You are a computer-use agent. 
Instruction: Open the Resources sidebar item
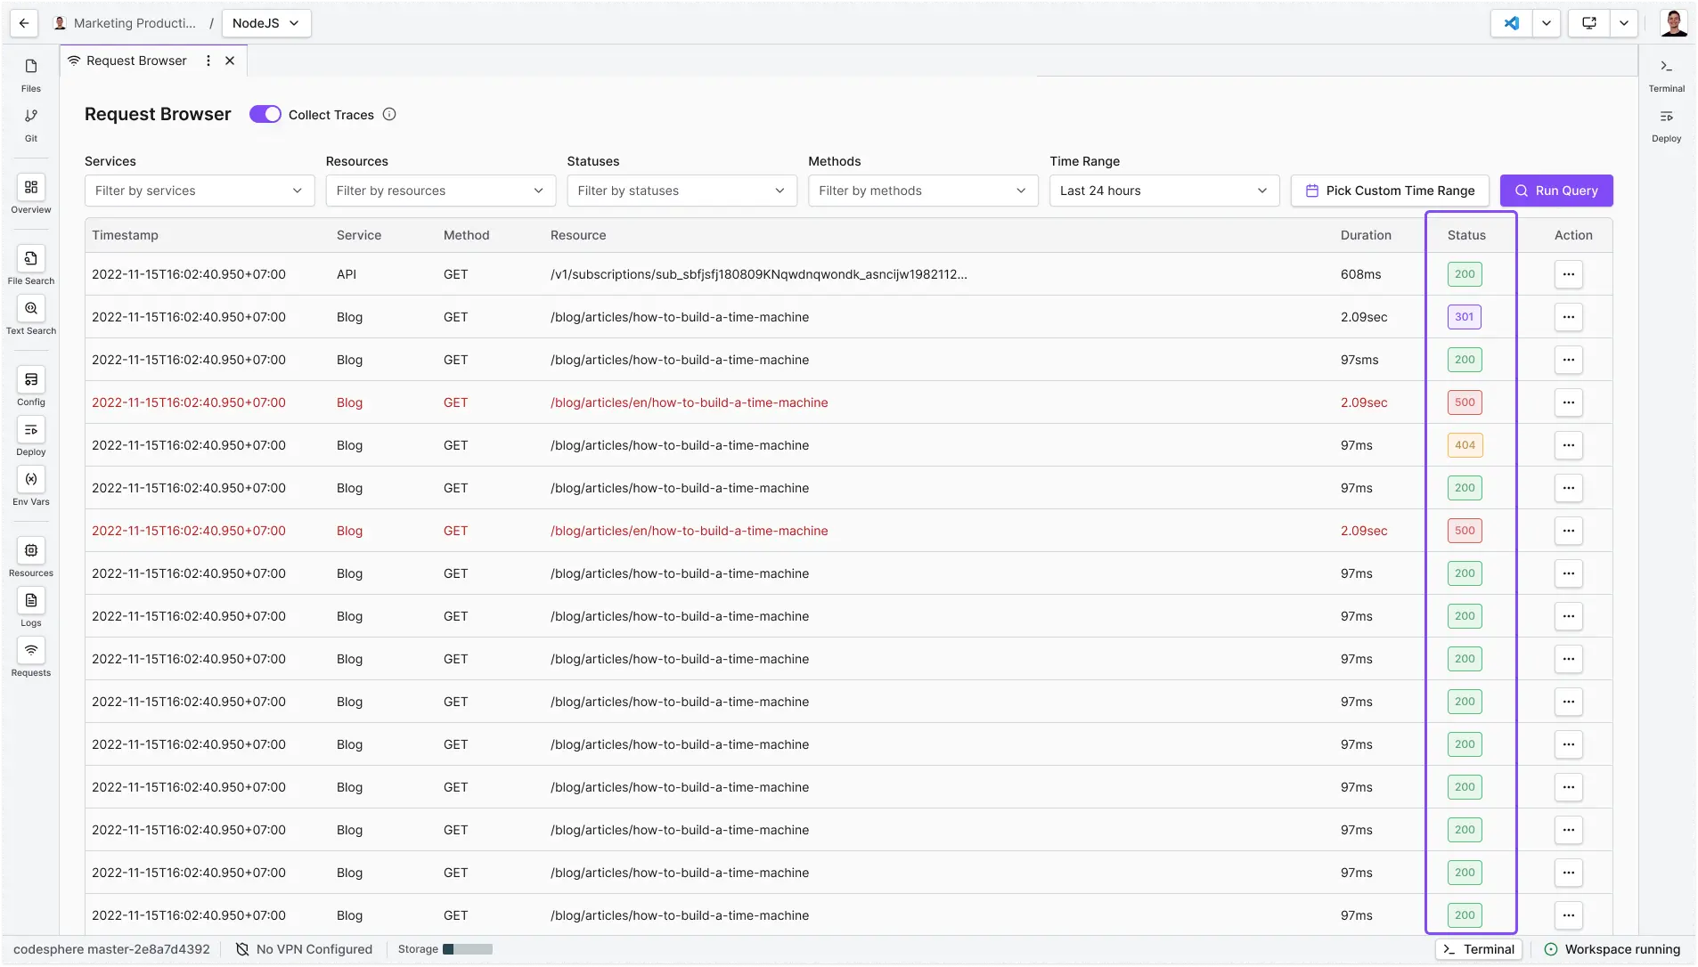(31, 557)
